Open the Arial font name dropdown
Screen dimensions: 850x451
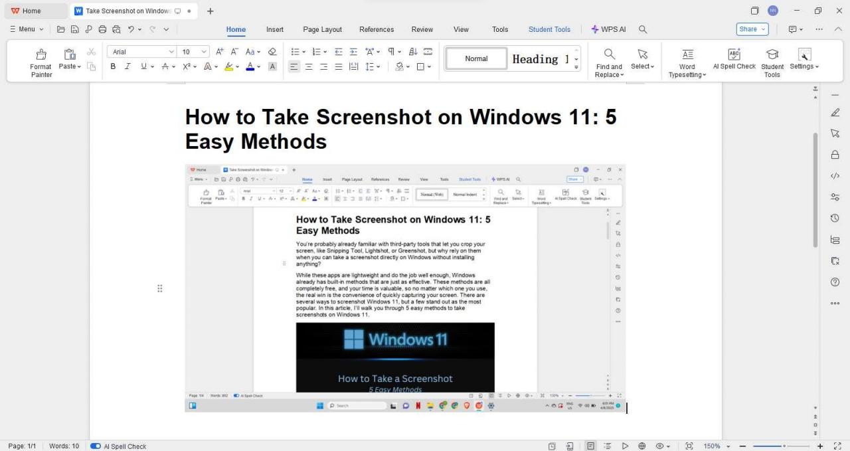tap(171, 51)
